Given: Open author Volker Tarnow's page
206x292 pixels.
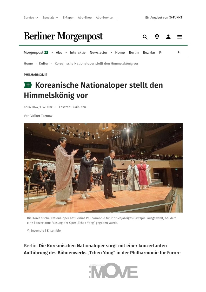Looking at the screenshot, I should pyautogui.click(x=41, y=116).
